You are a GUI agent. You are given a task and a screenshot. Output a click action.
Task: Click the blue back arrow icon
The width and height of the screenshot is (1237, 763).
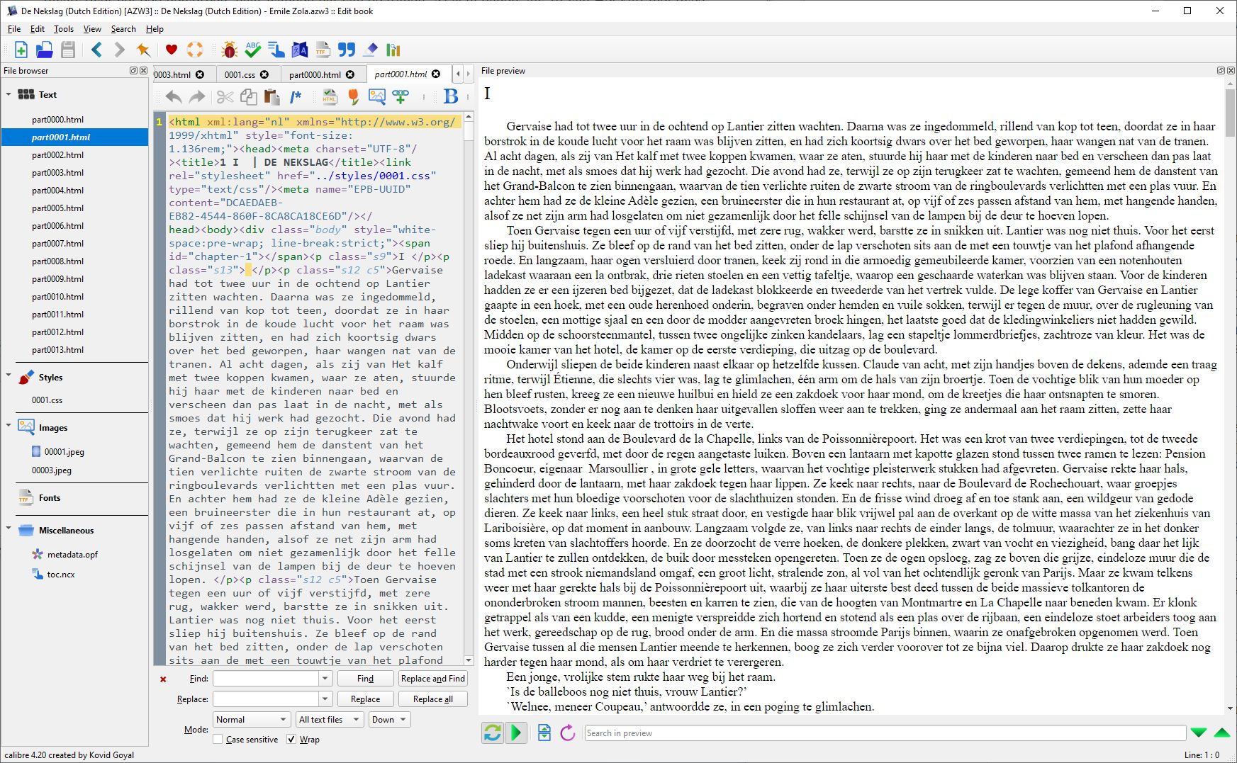[x=96, y=50]
